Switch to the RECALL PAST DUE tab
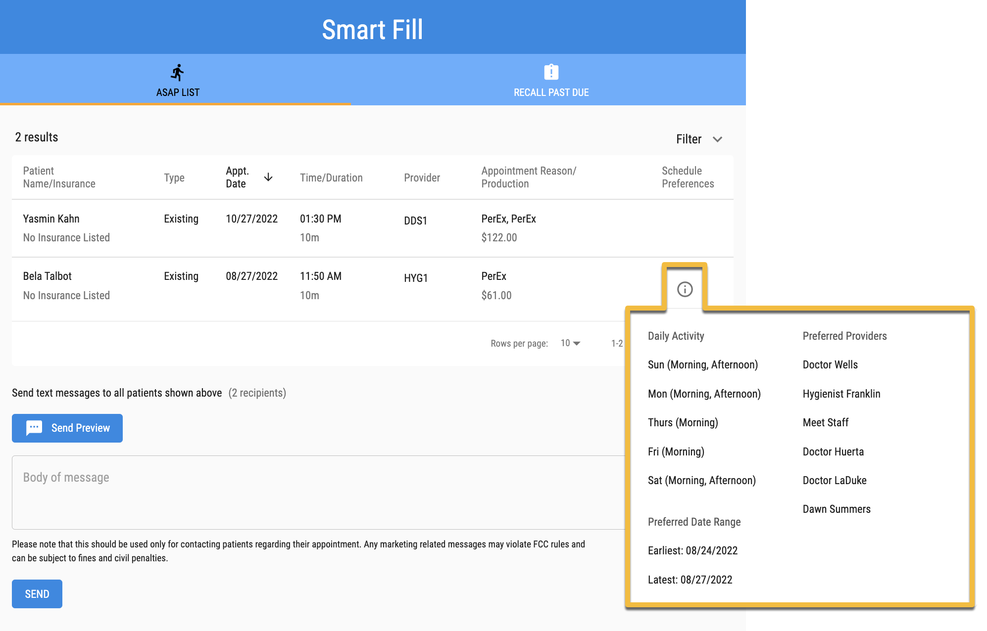The image size is (987, 631). pos(551,92)
